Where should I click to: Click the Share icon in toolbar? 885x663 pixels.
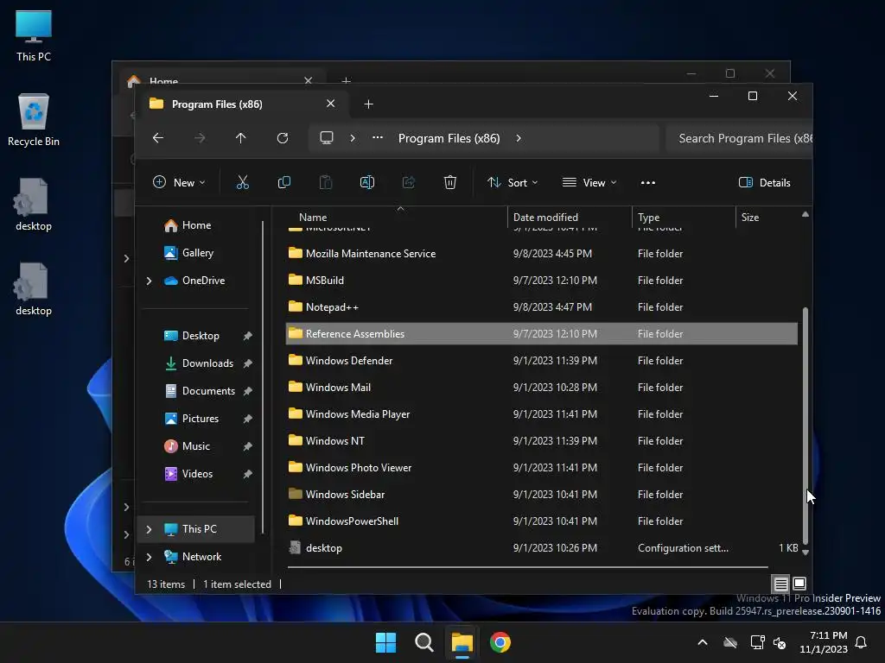coord(409,182)
